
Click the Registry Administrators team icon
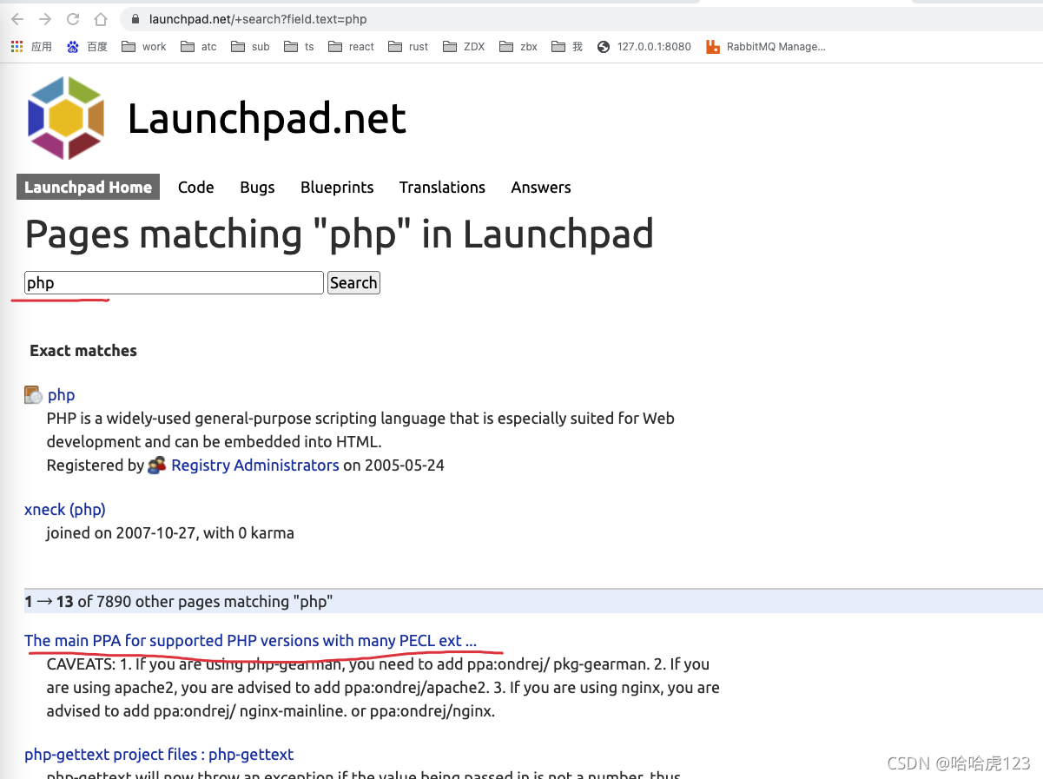click(156, 465)
